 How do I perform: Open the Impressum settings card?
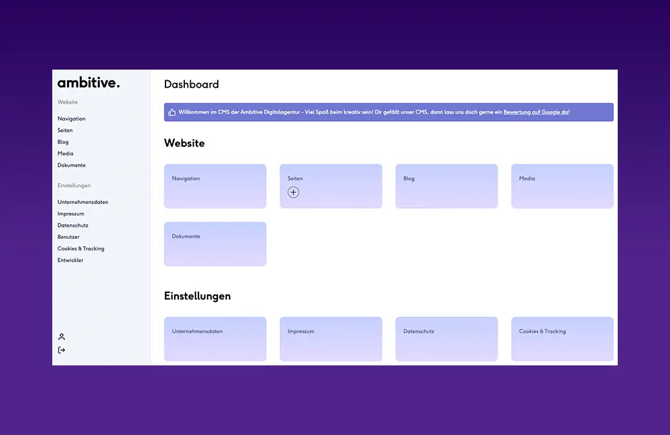coord(331,339)
